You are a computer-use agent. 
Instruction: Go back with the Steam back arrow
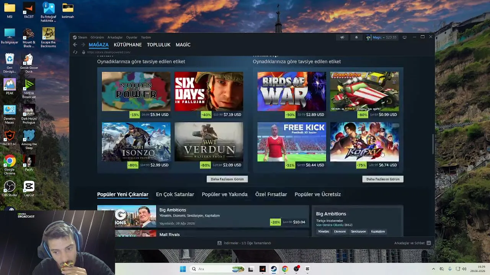pyautogui.click(x=75, y=45)
